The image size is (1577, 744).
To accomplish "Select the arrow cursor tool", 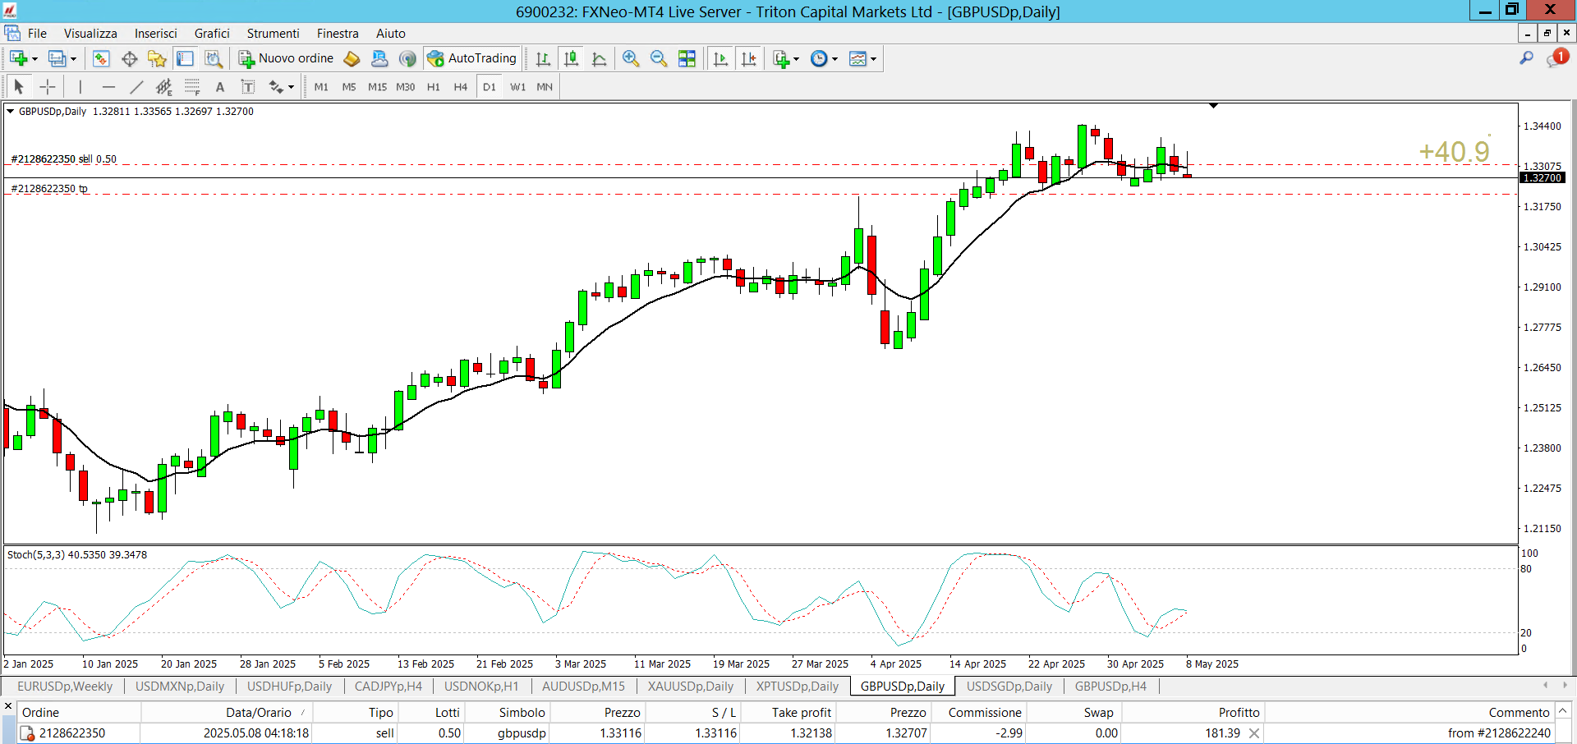I will [x=19, y=86].
